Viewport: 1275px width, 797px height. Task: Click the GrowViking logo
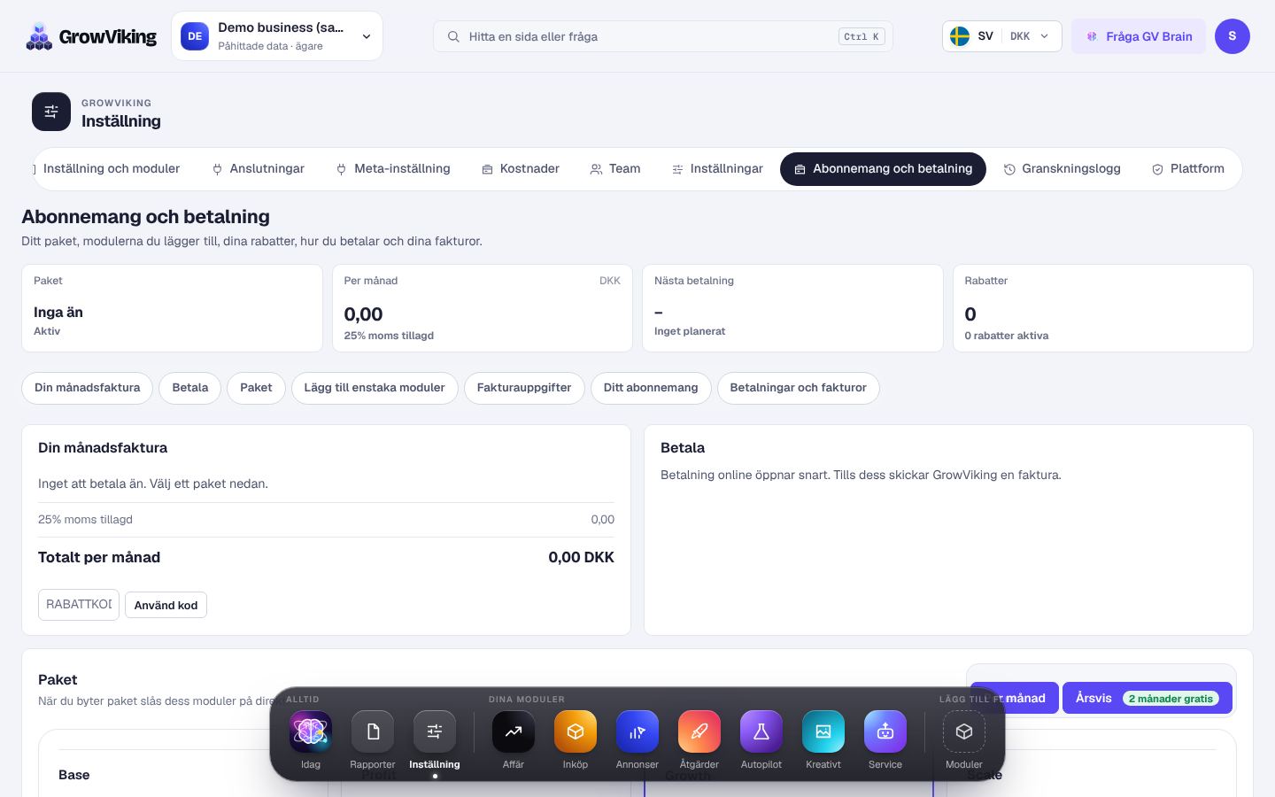90,36
